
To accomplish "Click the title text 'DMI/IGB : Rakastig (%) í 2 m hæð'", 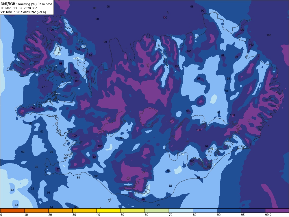I will coord(27,4).
